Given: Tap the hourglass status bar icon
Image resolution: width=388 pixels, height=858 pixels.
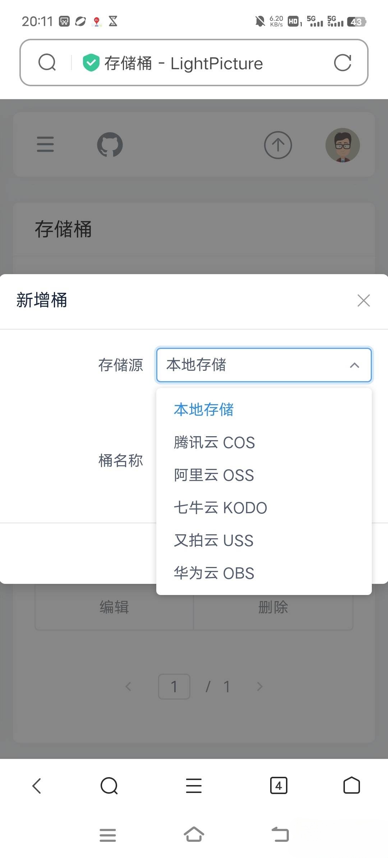Looking at the screenshot, I should (113, 21).
